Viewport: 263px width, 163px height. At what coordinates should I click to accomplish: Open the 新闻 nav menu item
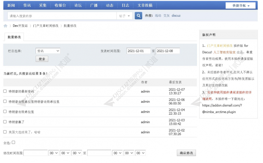coord(11,5)
